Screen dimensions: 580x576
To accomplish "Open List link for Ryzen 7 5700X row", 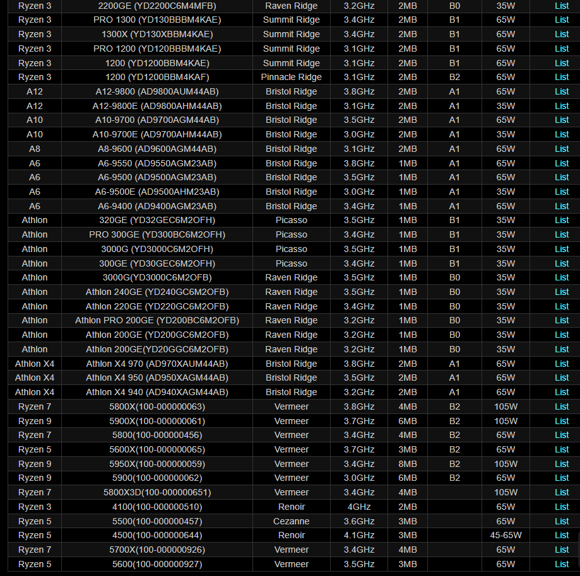I will click(562, 550).
